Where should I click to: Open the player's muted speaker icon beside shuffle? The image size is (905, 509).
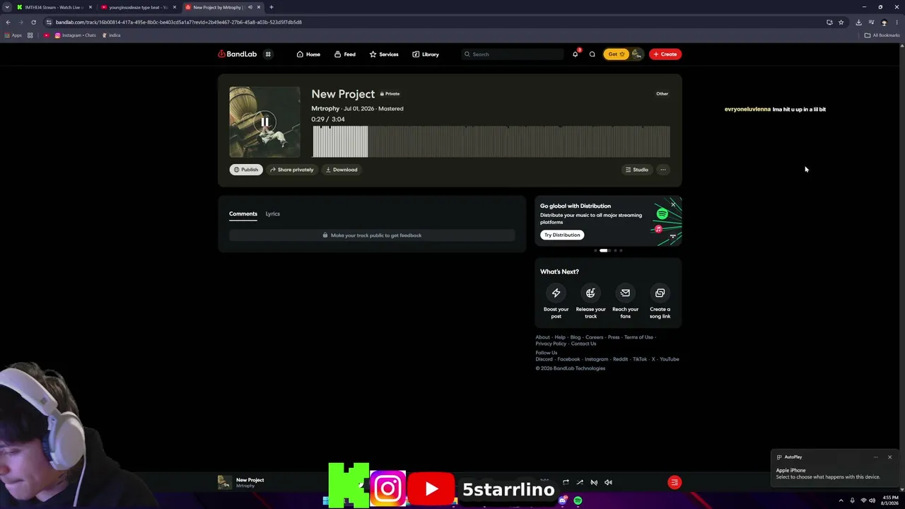pyautogui.click(x=594, y=482)
